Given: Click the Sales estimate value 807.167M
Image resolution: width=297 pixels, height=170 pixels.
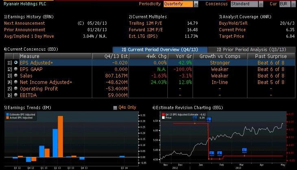Looking at the screenshot, I should pyautogui.click(x=116, y=75).
